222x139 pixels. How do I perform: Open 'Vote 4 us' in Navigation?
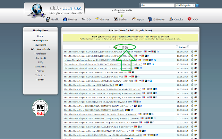pos(40,75)
